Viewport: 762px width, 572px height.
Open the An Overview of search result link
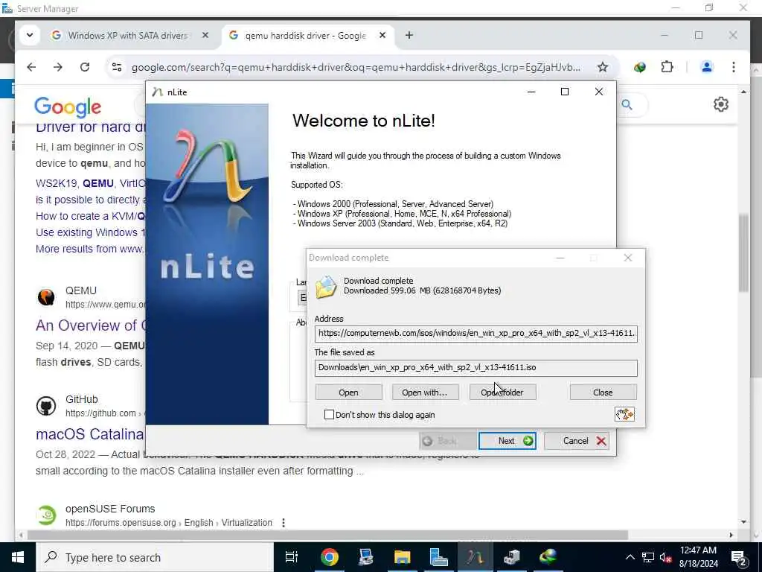pyautogui.click(x=90, y=325)
